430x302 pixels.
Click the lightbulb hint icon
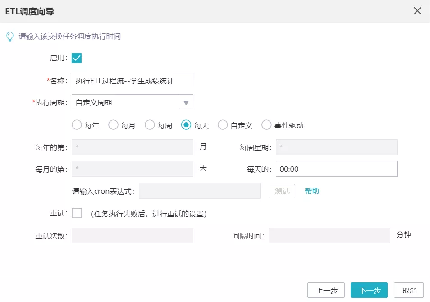tap(9, 37)
